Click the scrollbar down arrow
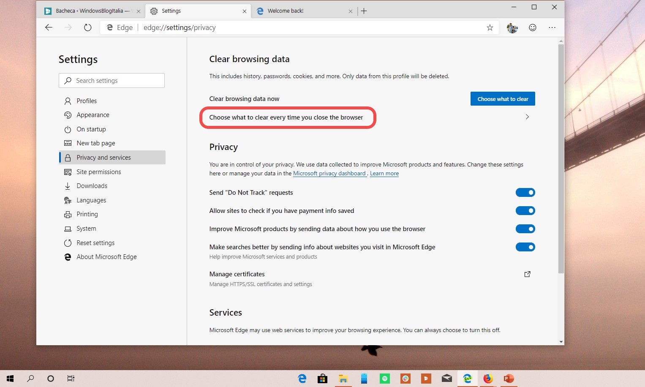645x387 pixels. tap(561, 341)
